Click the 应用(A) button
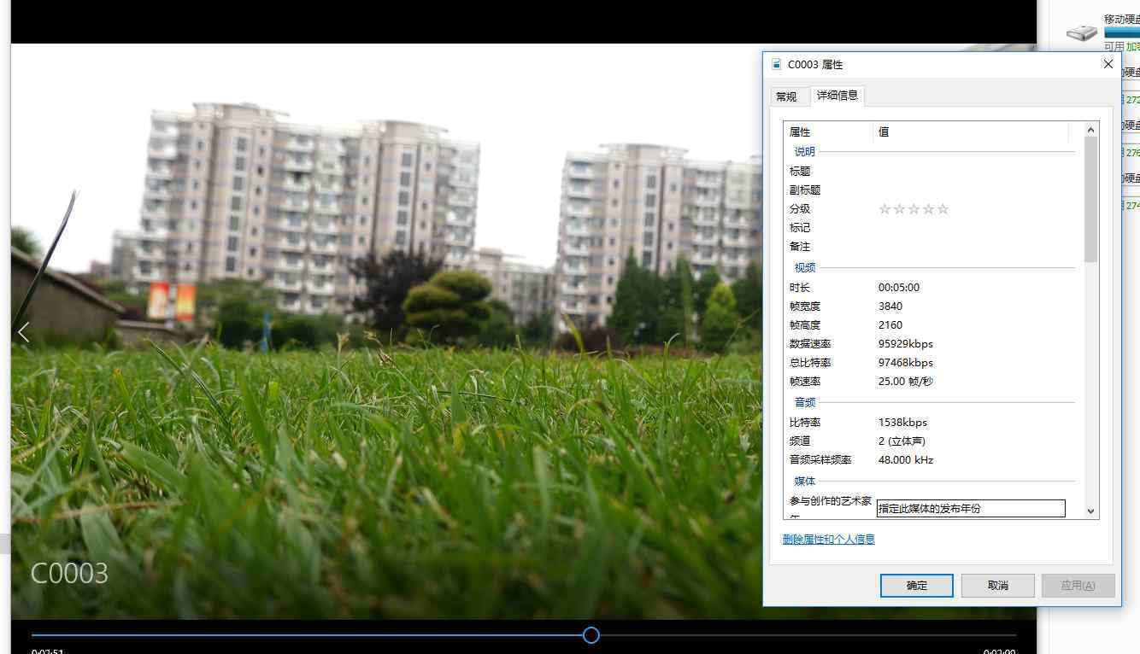The height and width of the screenshot is (654, 1140). click(x=1078, y=585)
